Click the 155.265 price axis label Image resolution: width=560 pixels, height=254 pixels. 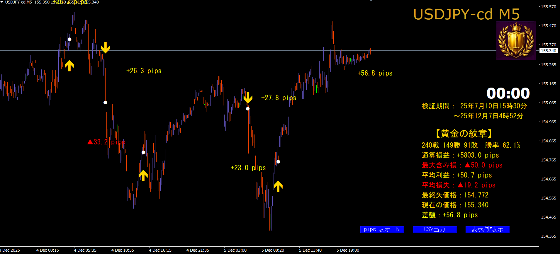549,65
